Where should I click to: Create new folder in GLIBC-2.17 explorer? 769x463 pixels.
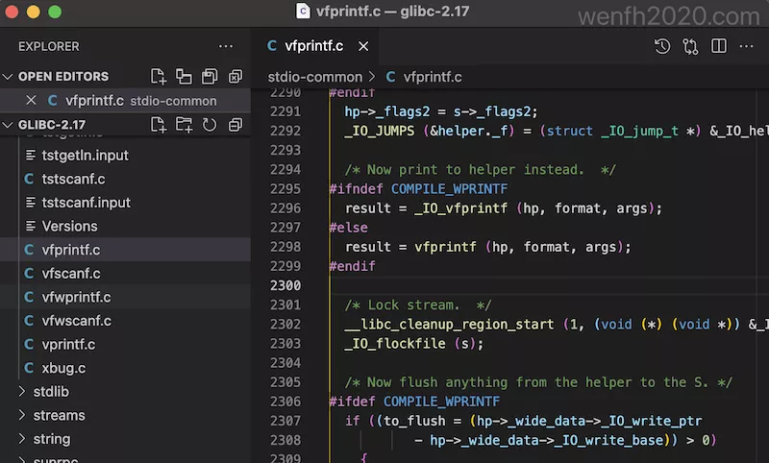point(184,125)
